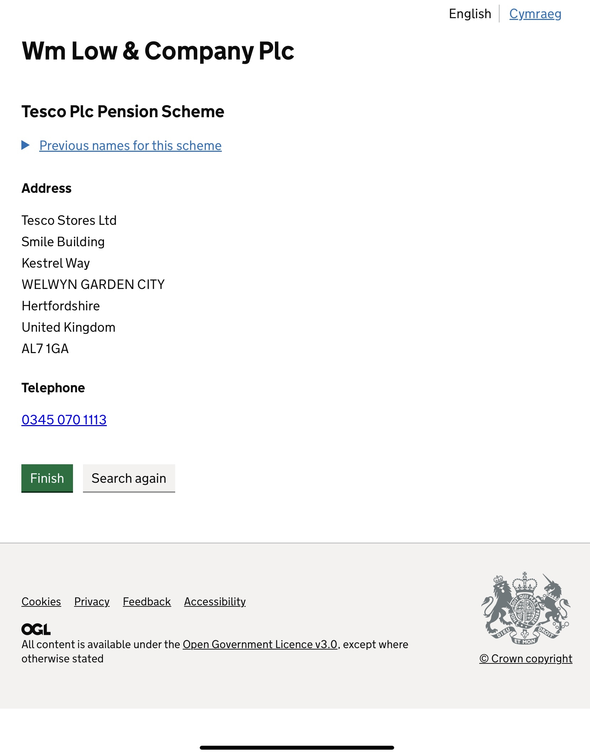Click the Wm Low & Company Plc heading
The image size is (590, 755).
pos(158,51)
